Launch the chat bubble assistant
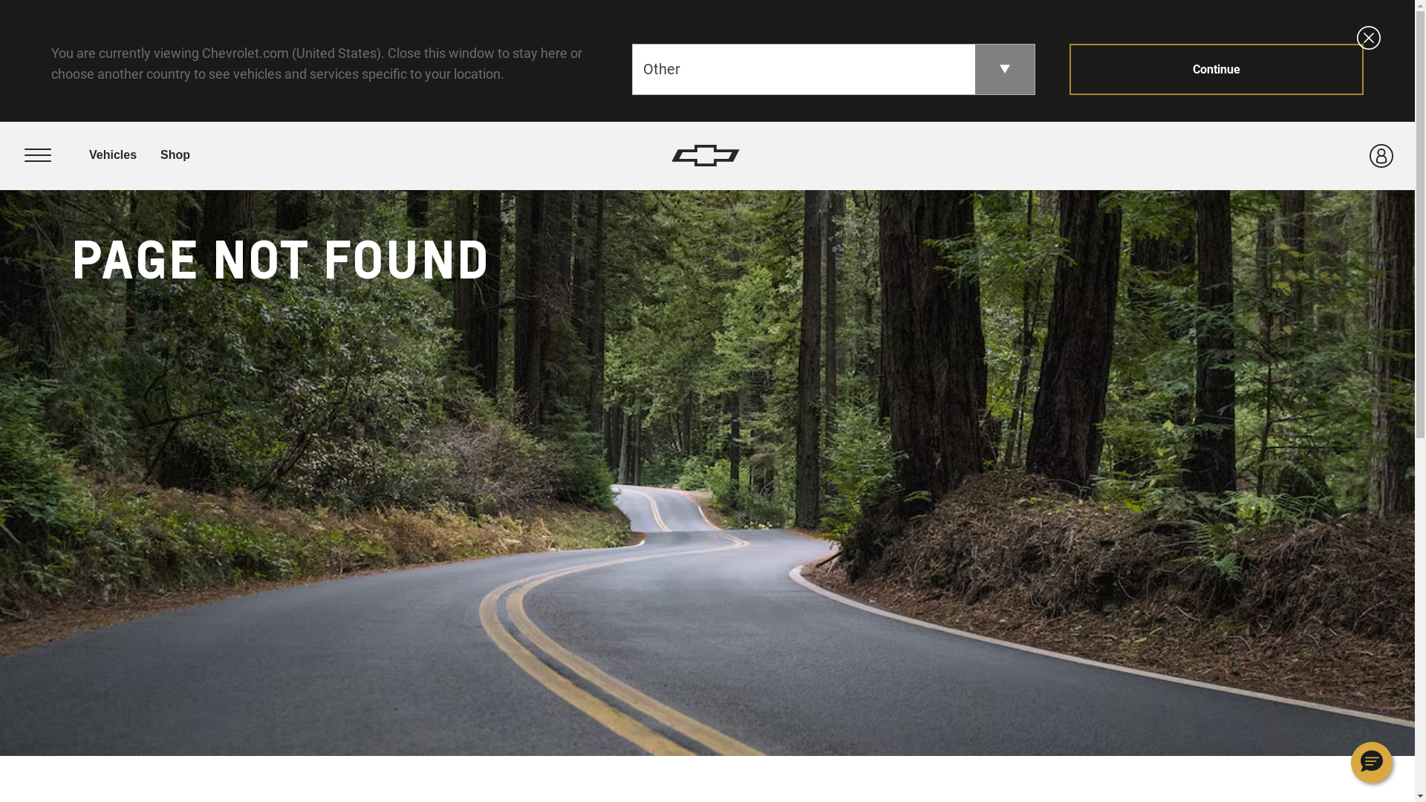The width and height of the screenshot is (1426, 802). (x=1371, y=762)
